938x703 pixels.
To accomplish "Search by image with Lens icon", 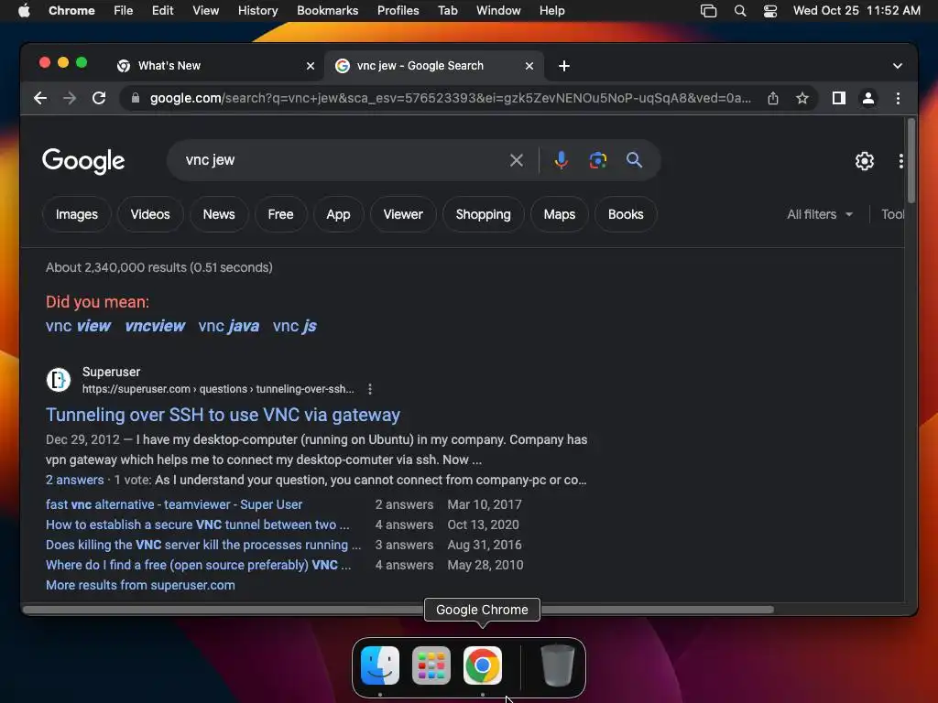I will (x=597, y=160).
